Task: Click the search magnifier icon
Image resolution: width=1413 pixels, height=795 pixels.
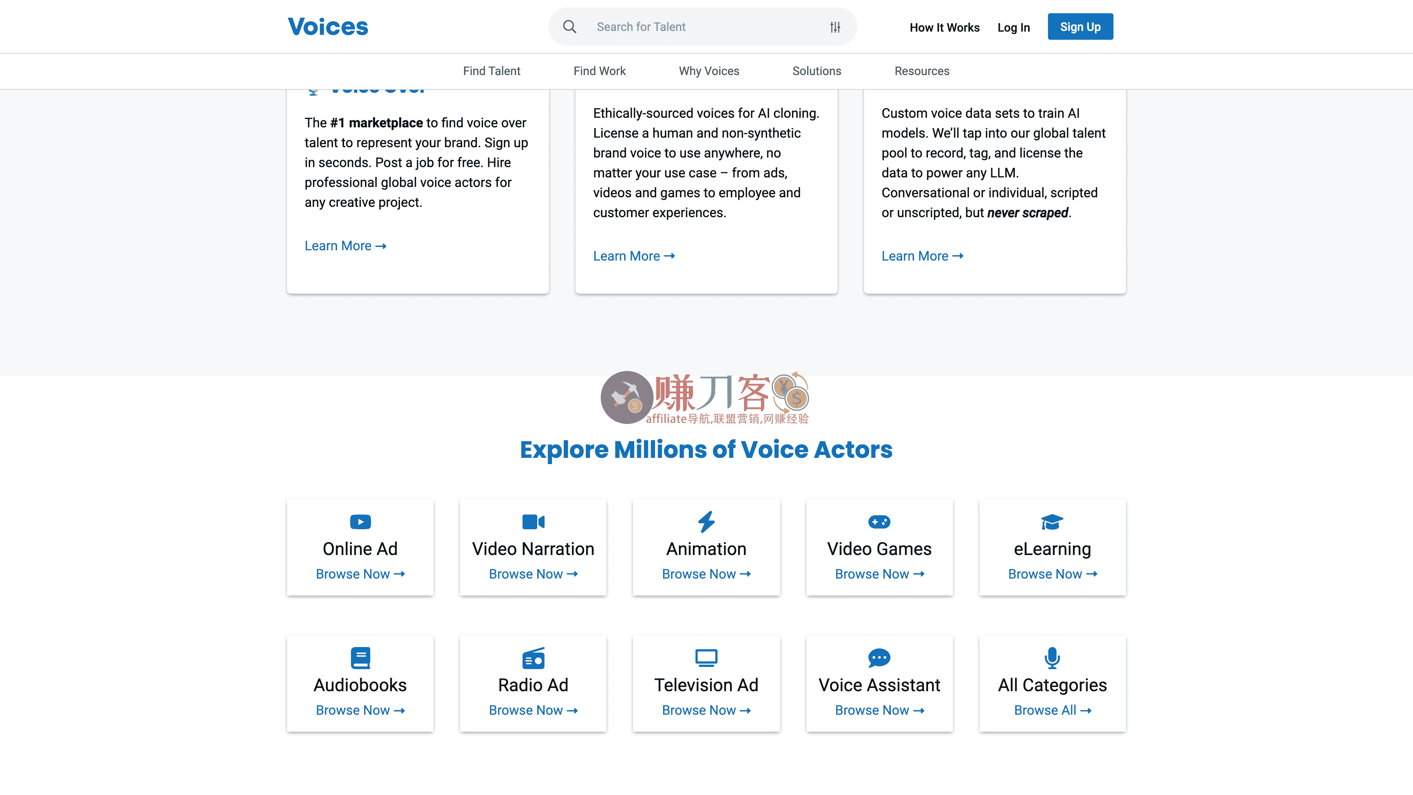Action: pyautogui.click(x=569, y=27)
